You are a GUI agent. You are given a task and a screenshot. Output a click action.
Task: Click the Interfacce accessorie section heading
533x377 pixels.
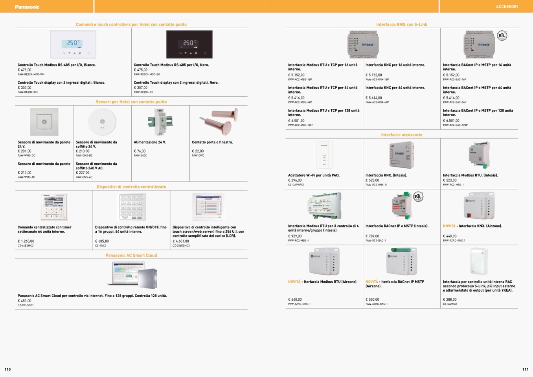click(x=401, y=135)
